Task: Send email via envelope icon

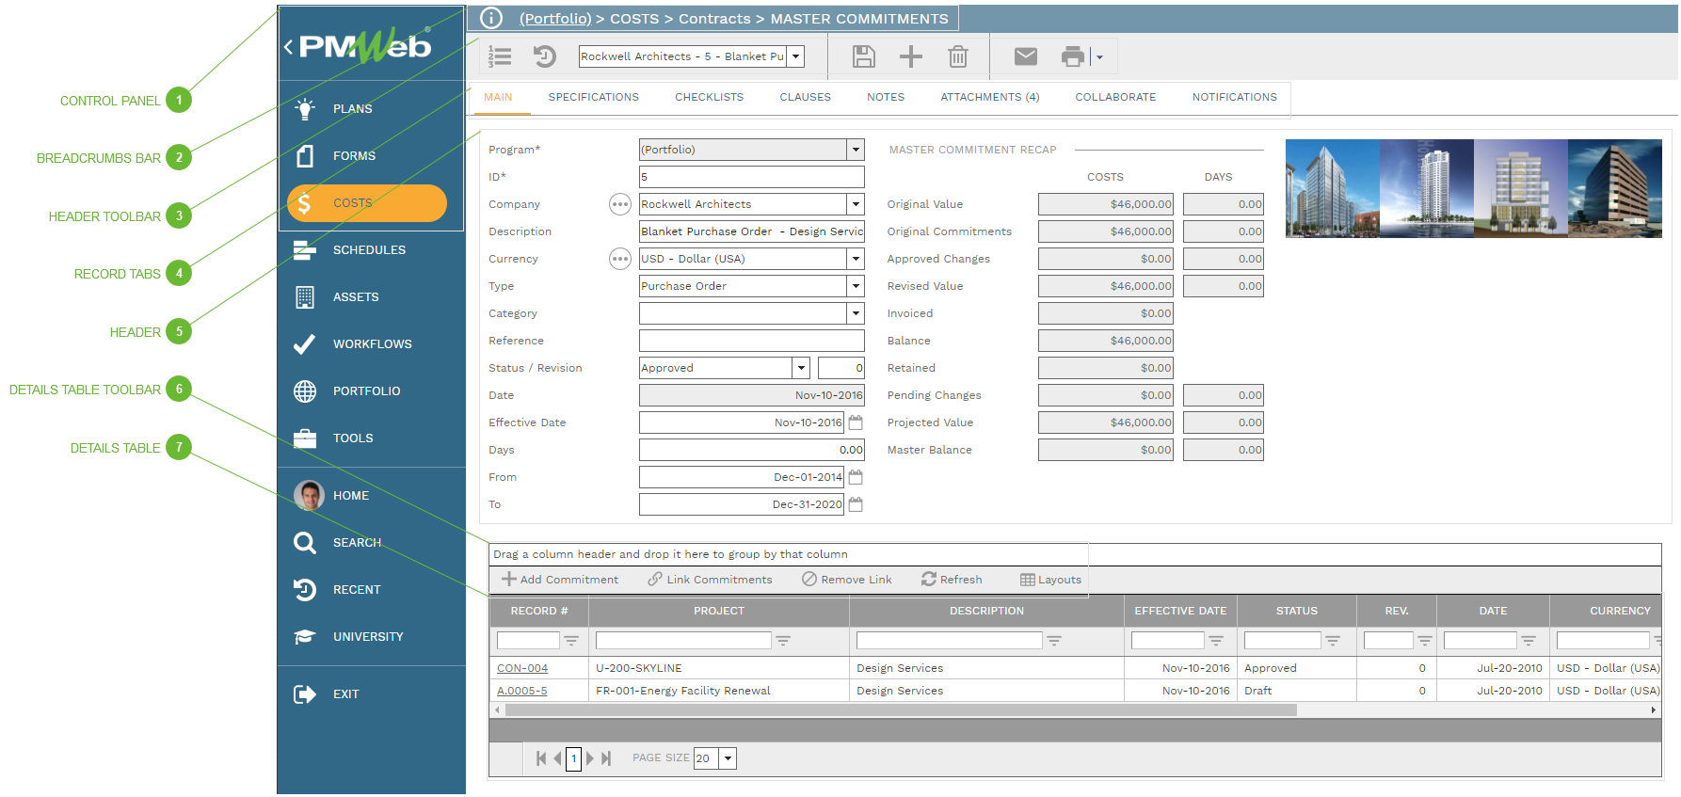Action: pos(1025,56)
